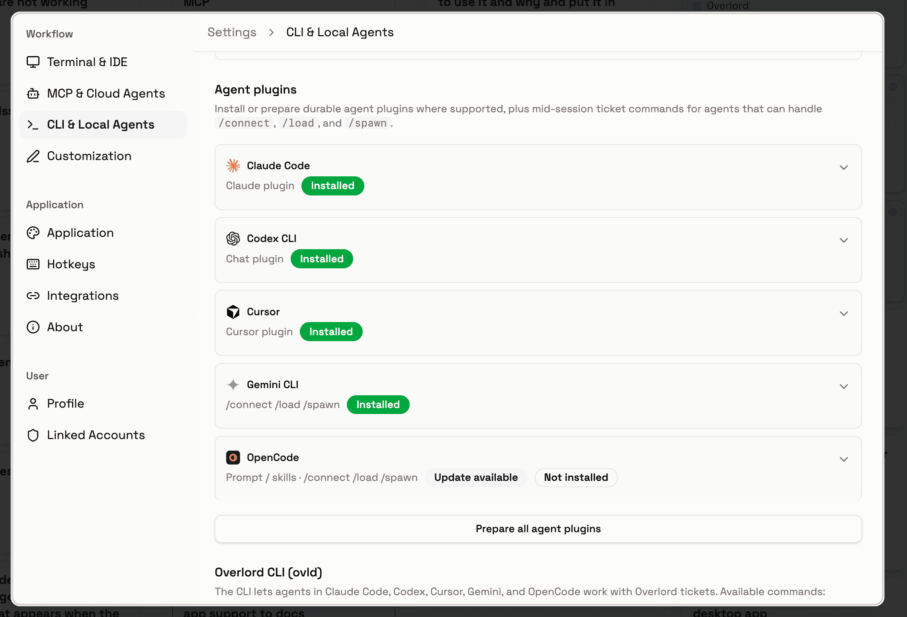
Task: Click the Integrations link icon
Action: 33,295
